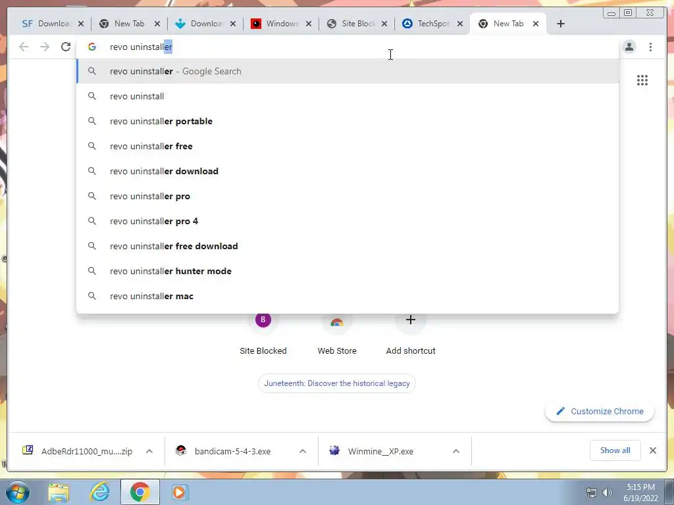674x505 pixels.
Task: Close the SF Download tab
Action: 81,24
